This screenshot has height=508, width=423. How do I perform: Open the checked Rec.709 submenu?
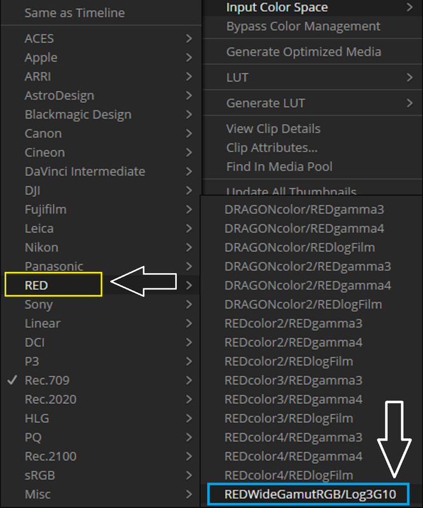tap(101, 380)
